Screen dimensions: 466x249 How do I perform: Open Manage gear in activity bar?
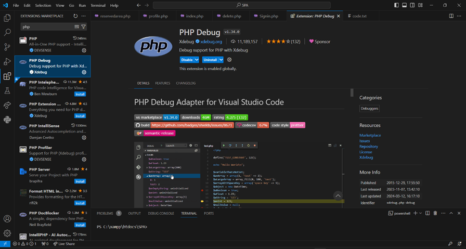(7, 233)
